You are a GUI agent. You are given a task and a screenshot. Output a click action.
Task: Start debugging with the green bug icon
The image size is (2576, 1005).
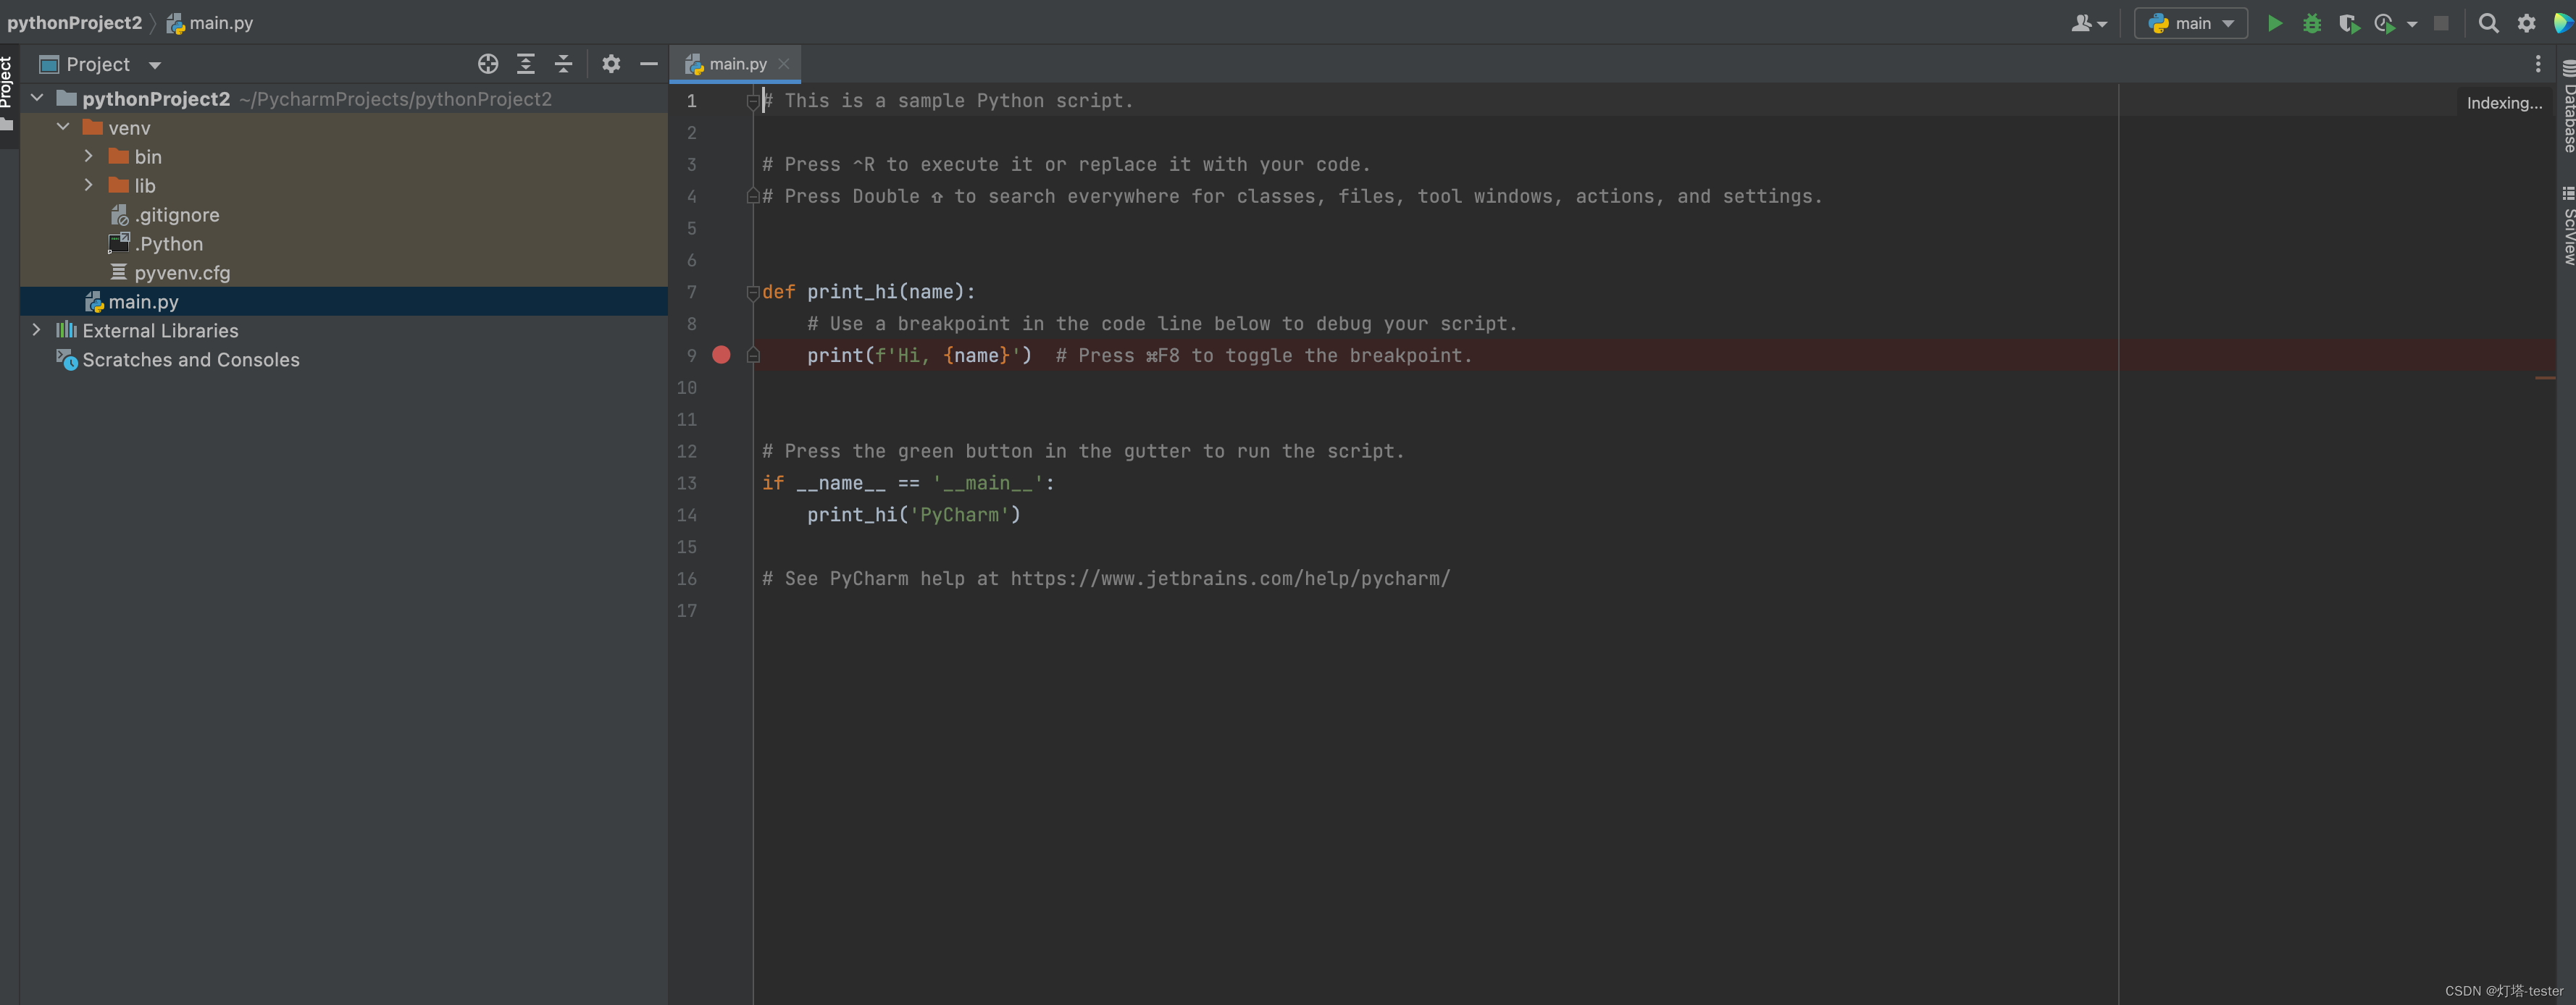[x=2311, y=23]
